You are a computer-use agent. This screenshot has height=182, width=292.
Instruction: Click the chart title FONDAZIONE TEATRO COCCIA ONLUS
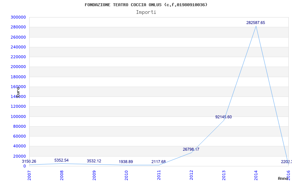(x=146, y=5)
